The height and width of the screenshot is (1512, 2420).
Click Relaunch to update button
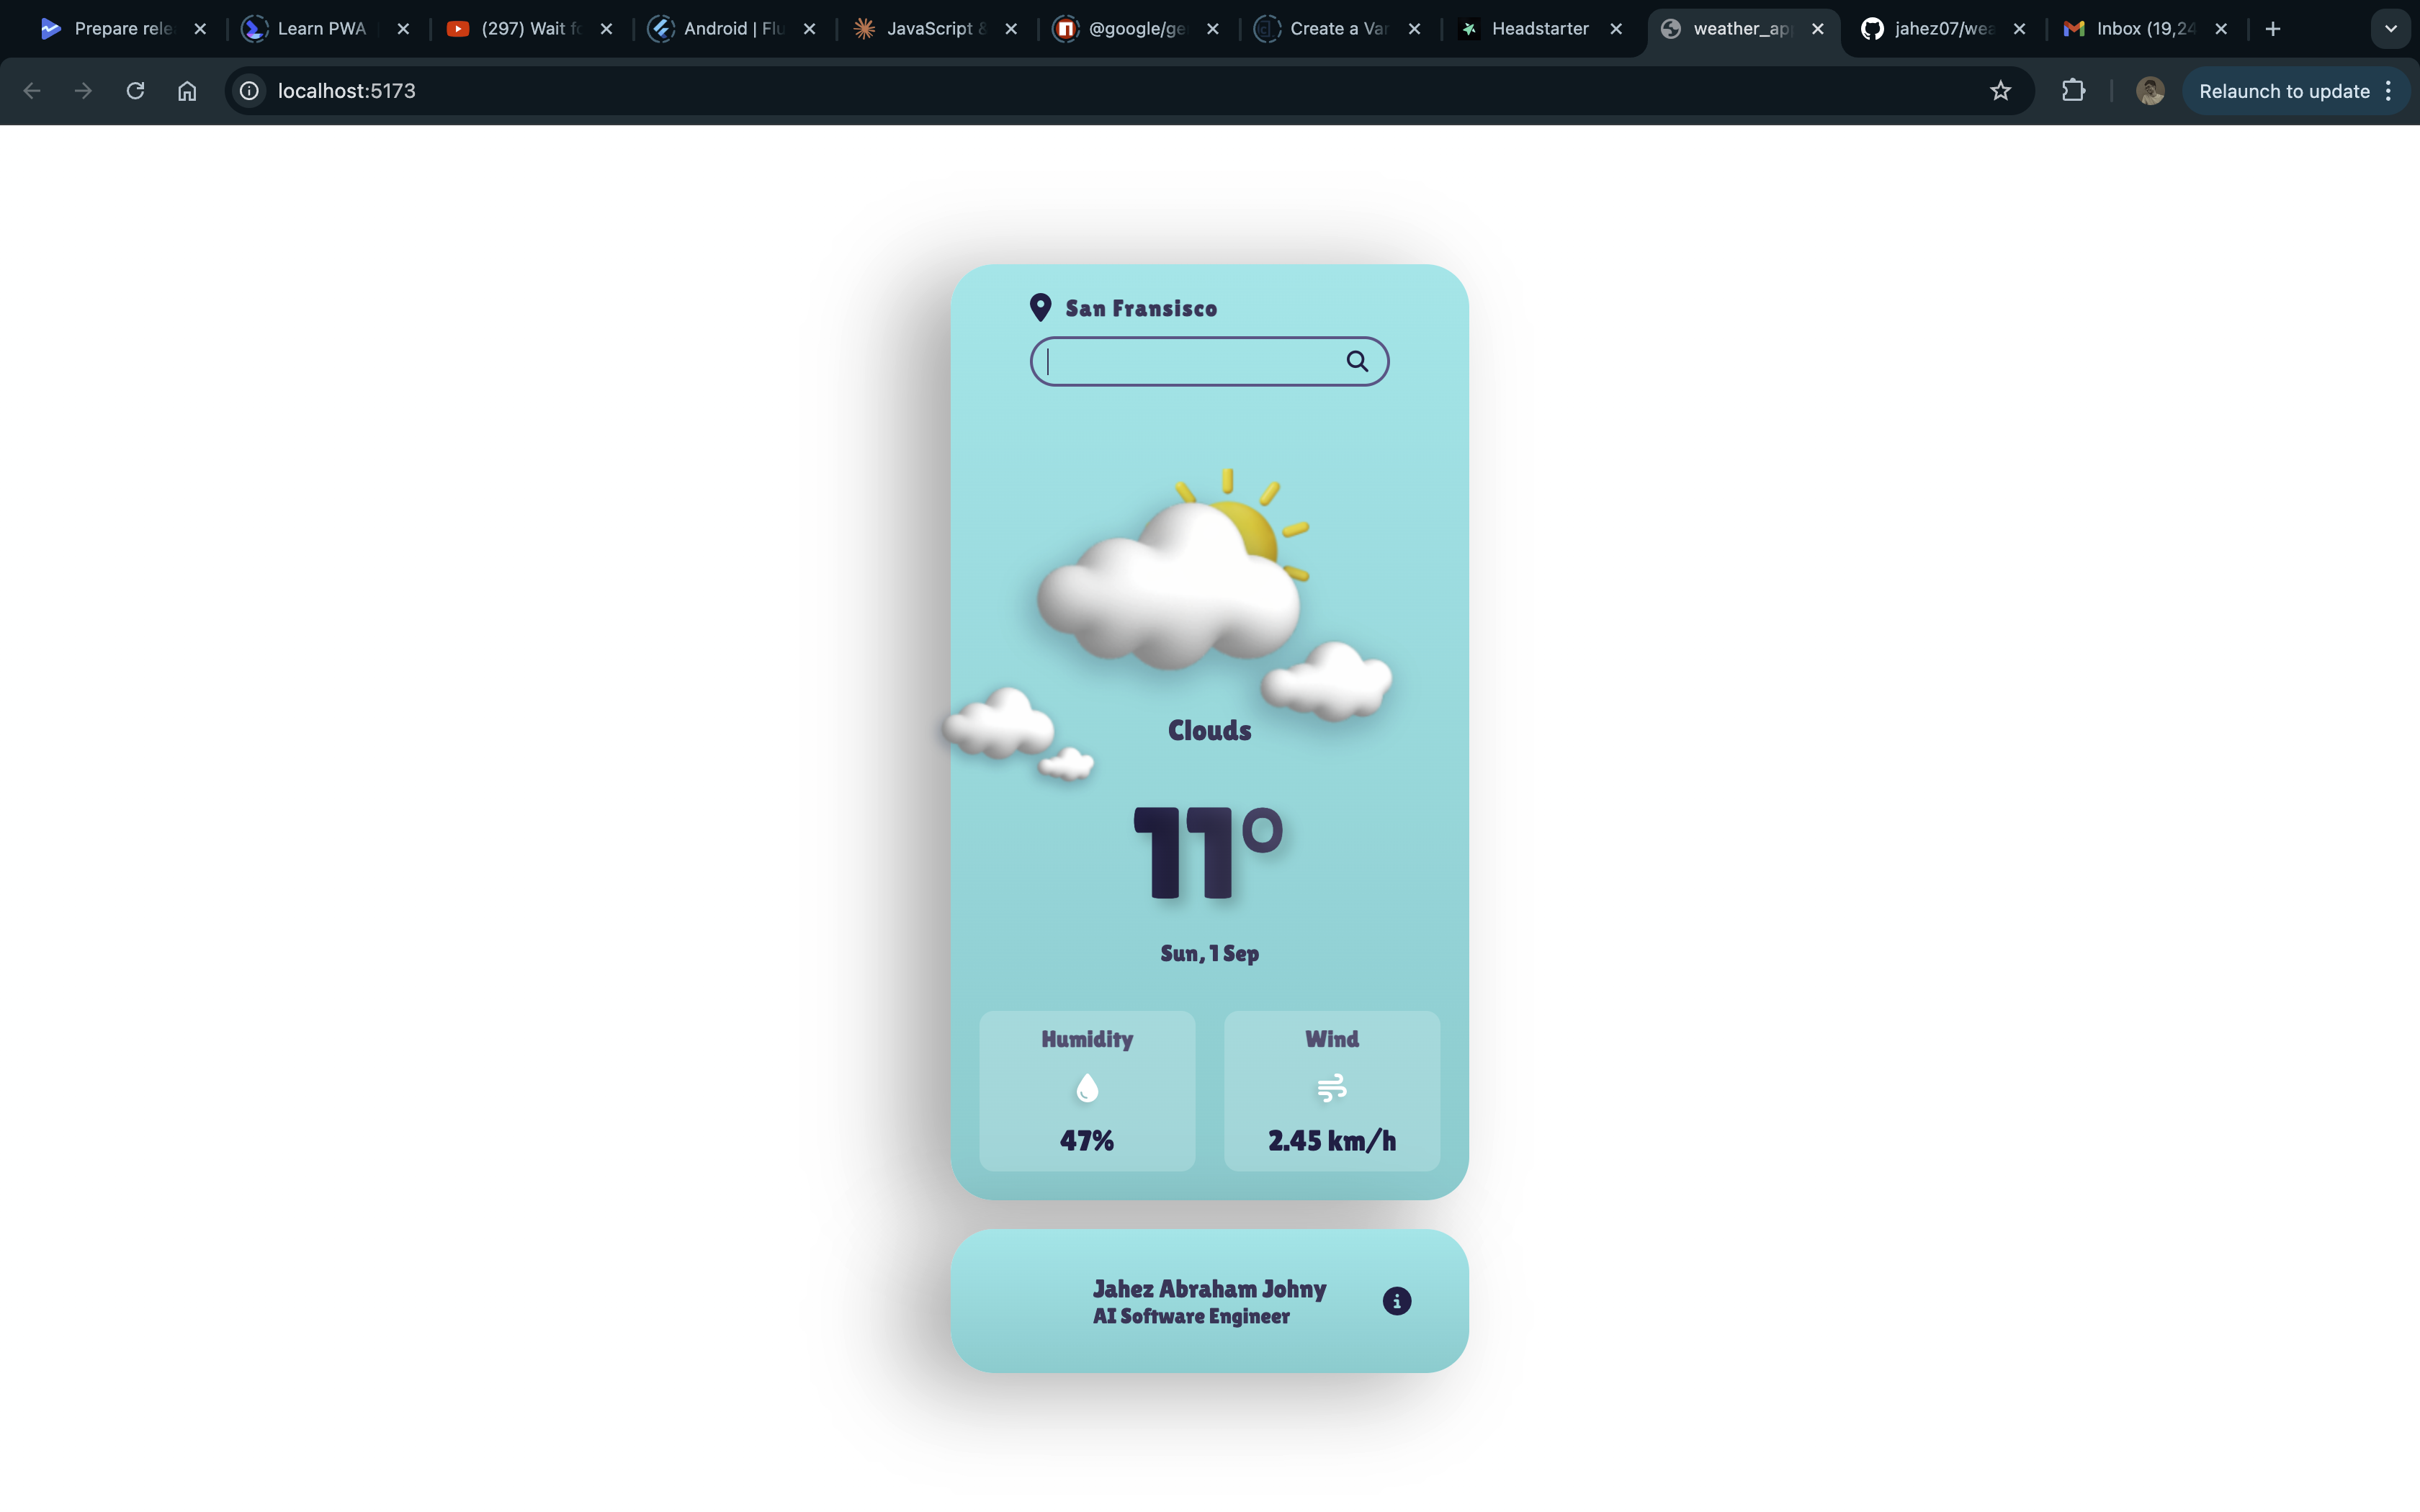pyautogui.click(x=2283, y=91)
